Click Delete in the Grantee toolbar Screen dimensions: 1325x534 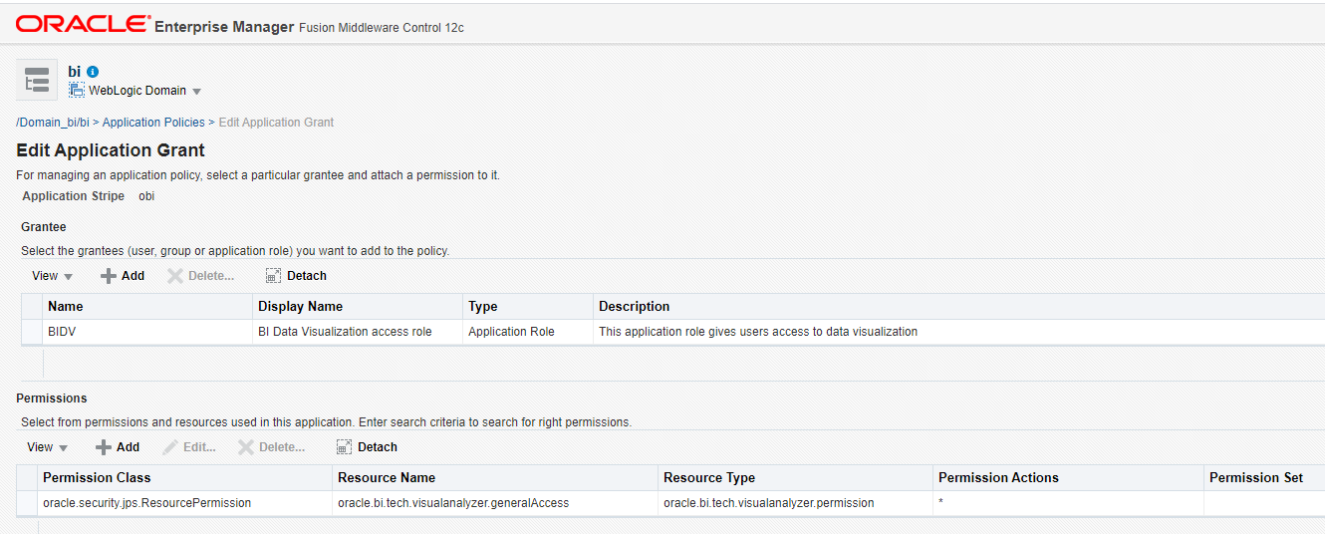[200, 276]
